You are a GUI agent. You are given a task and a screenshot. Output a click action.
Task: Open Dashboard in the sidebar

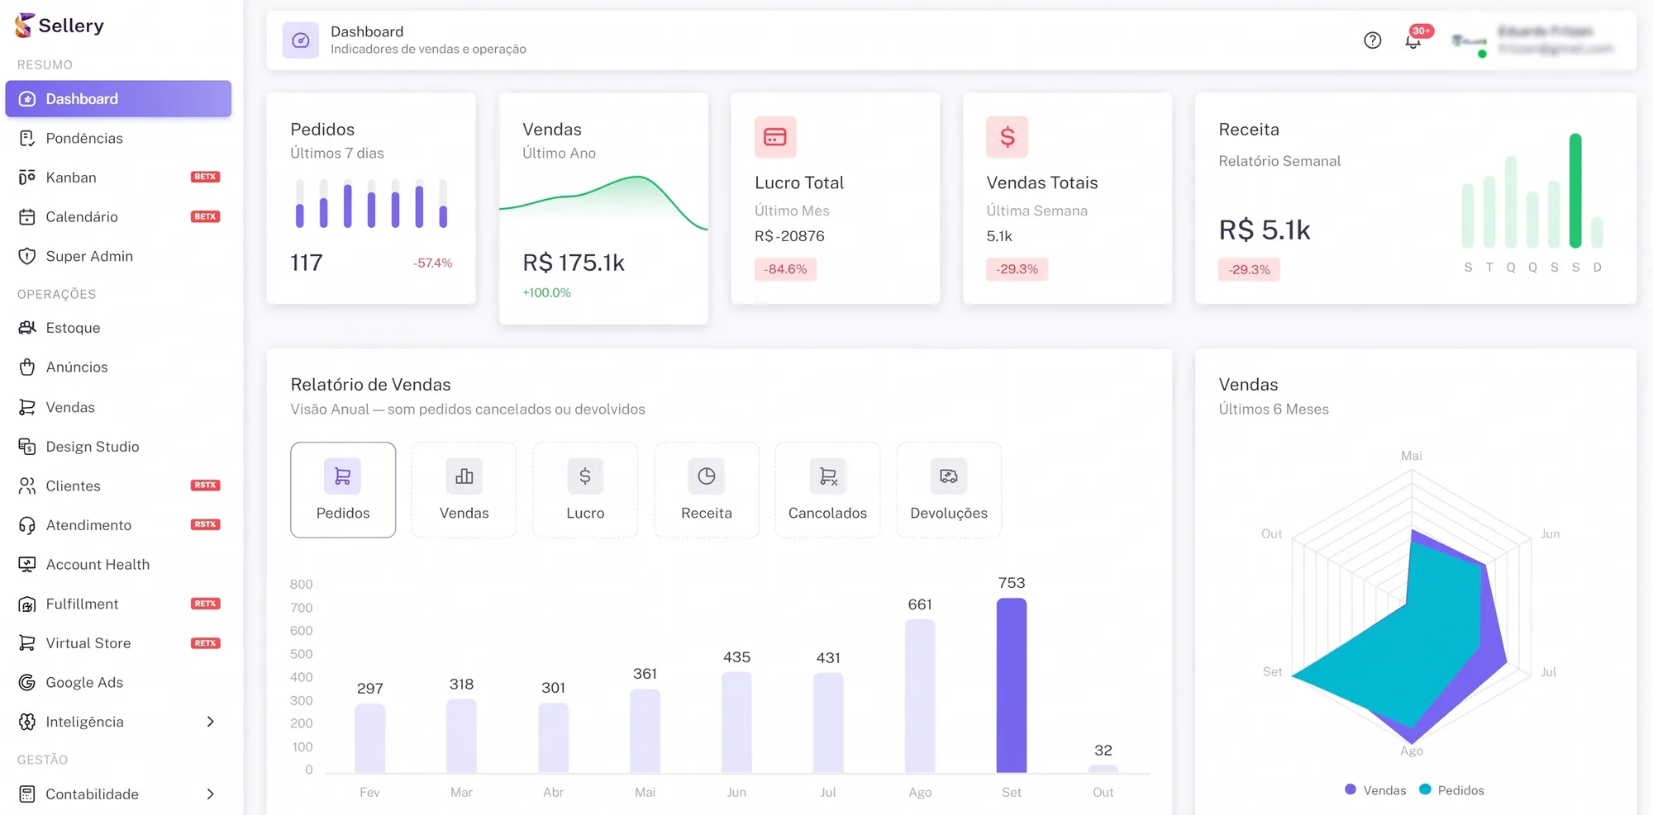pyautogui.click(x=118, y=99)
